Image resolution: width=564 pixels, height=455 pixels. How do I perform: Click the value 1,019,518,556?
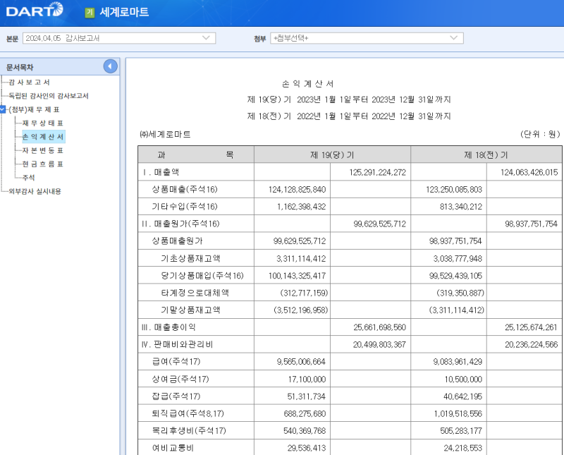[x=458, y=413]
